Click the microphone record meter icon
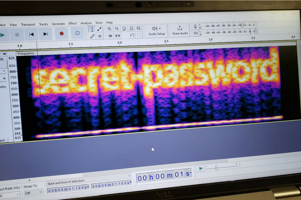The width and height of the screenshot is (301, 200). 195,26
